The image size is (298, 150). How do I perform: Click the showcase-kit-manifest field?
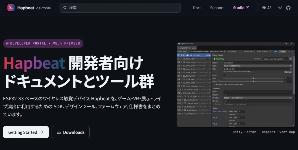tap(276, 59)
